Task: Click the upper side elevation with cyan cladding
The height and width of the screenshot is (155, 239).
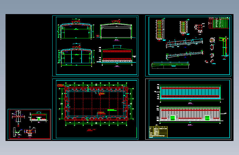Action: pyautogui.click(x=190, y=93)
